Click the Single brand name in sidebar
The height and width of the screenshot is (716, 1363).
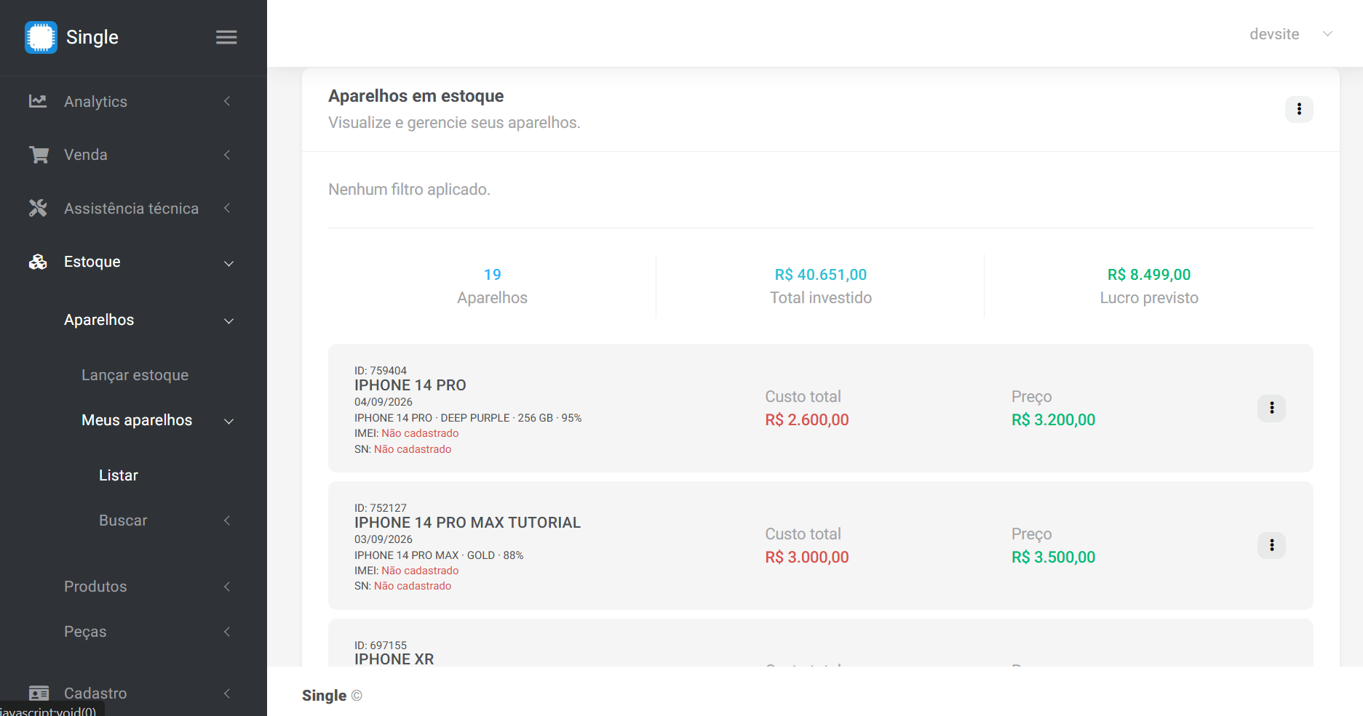click(92, 37)
